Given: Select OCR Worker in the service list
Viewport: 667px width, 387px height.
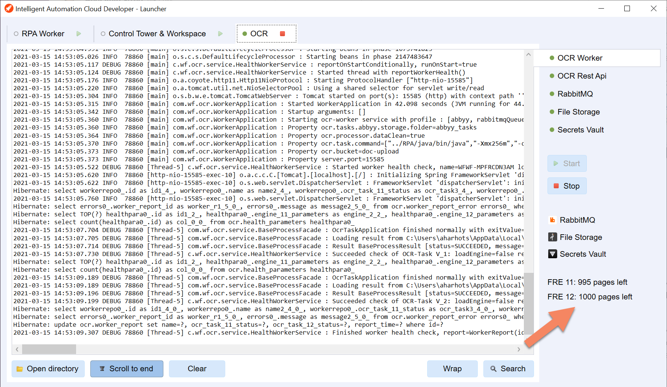Looking at the screenshot, I should (x=597, y=58).
